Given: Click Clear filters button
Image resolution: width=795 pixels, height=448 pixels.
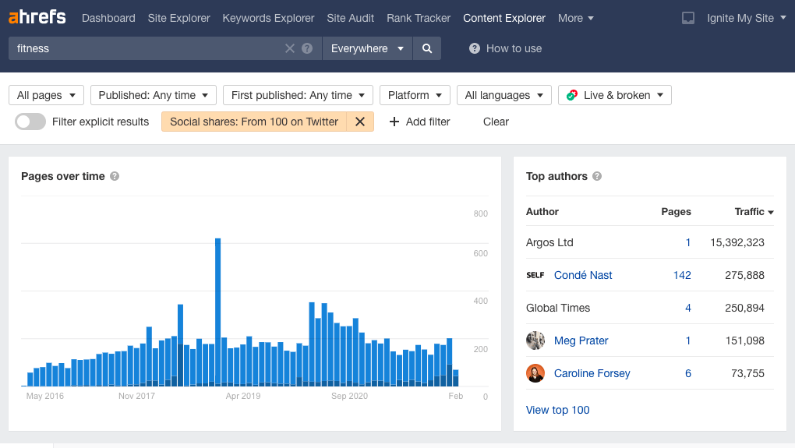Looking at the screenshot, I should (496, 122).
